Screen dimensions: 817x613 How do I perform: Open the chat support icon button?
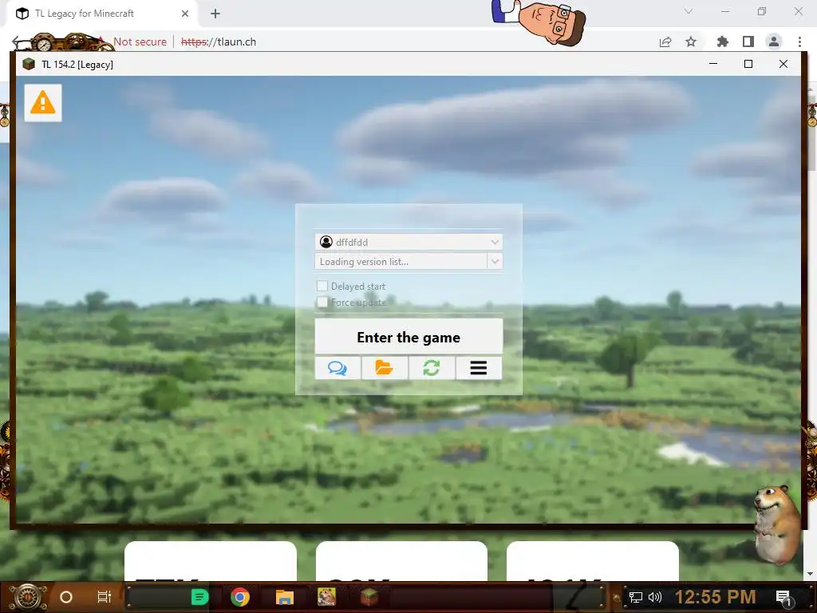point(337,368)
